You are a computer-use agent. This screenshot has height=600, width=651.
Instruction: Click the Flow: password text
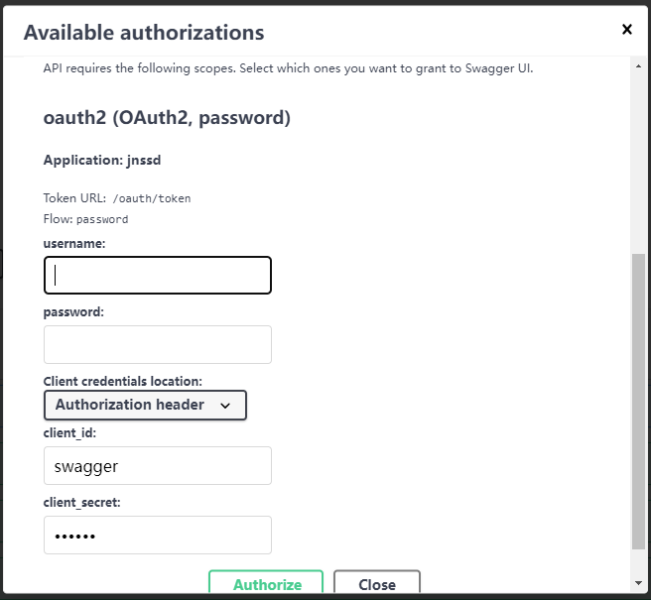tap(85, 219)
